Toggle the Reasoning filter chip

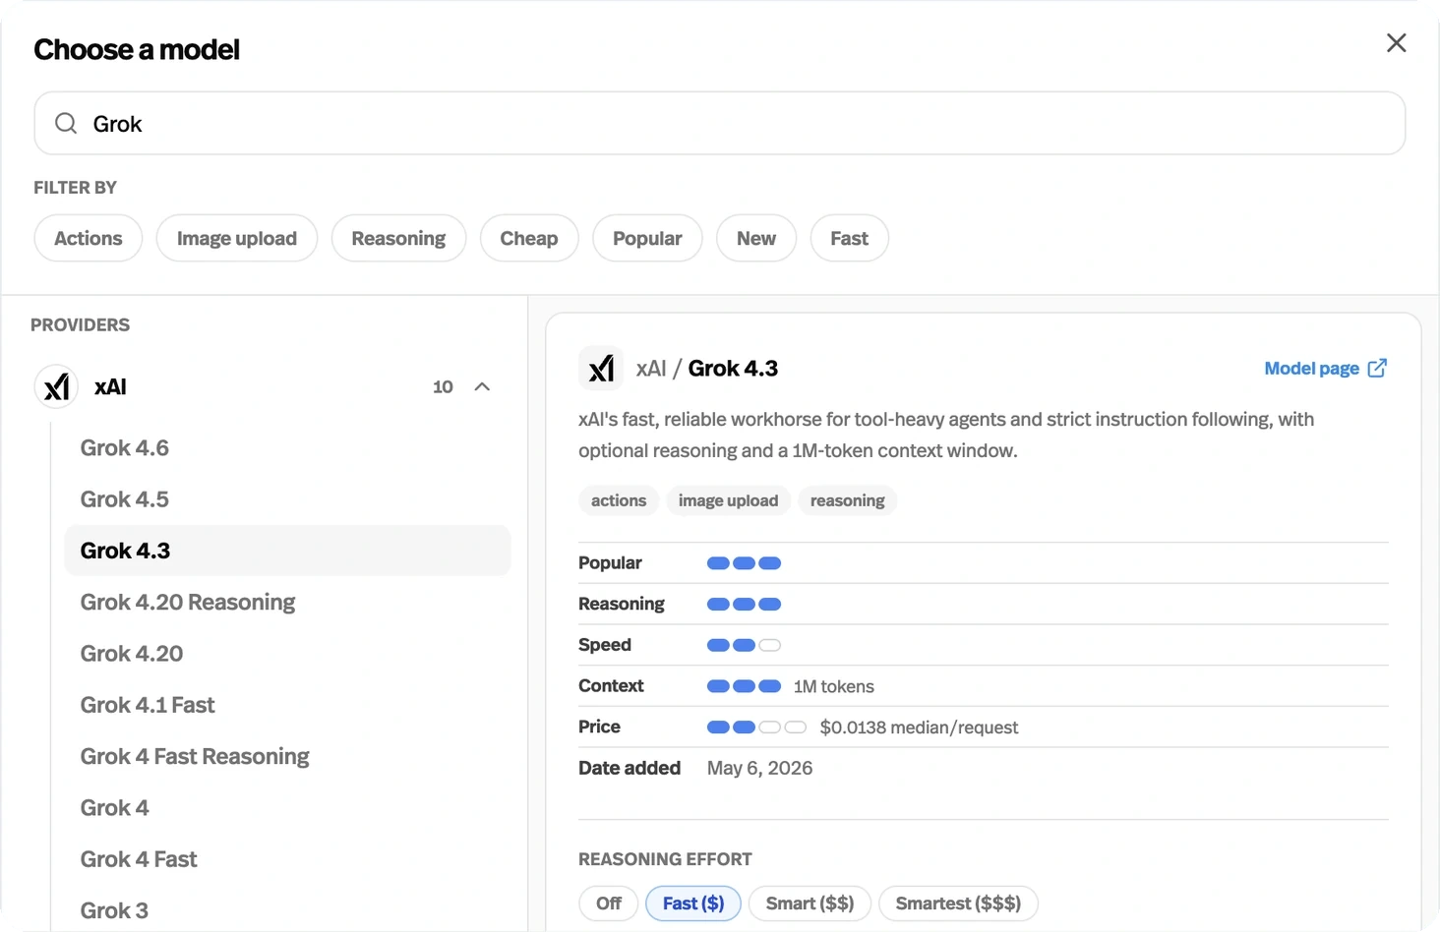(x=398, y=238)
